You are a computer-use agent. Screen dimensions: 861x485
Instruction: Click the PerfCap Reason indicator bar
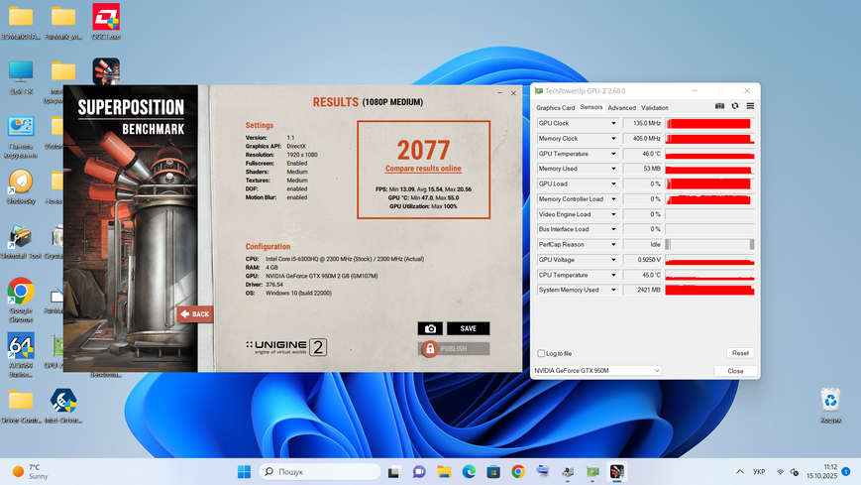coord(709,245)
